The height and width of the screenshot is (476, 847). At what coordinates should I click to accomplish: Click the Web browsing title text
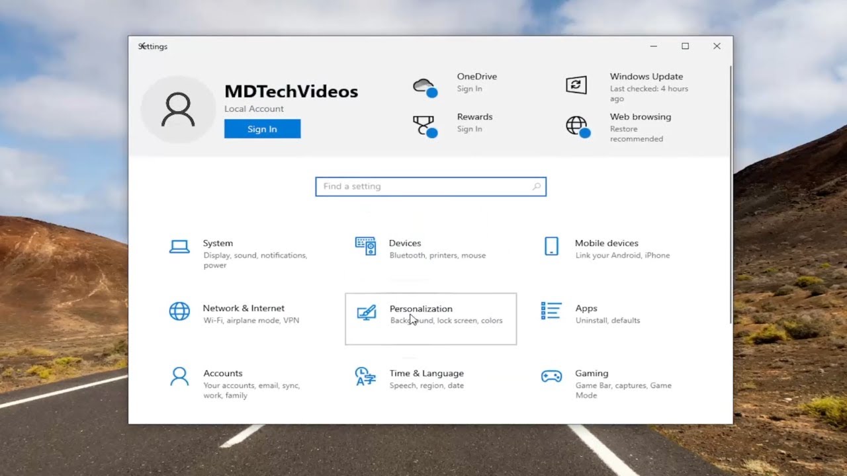coord(641,117)
